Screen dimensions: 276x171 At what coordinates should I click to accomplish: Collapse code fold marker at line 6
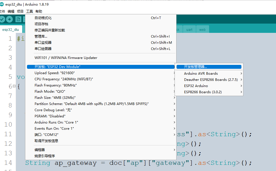[14, 86]
